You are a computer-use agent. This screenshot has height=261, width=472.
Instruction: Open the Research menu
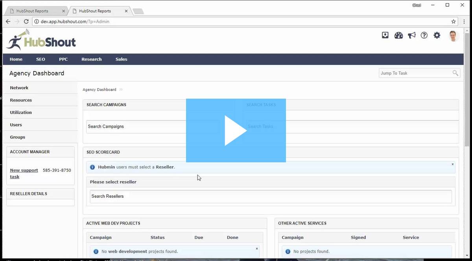click(92, 59)
